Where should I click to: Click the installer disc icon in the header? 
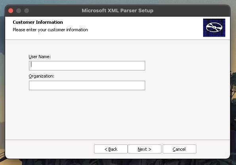pyautogui.click(x=214, y=28)
